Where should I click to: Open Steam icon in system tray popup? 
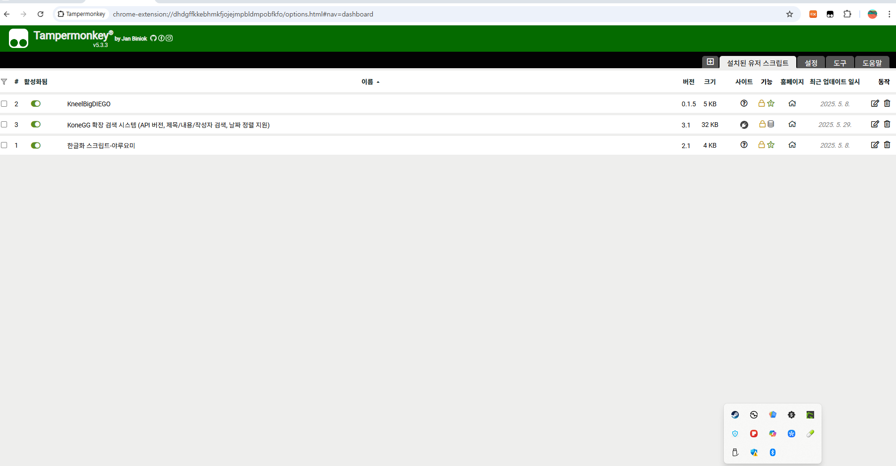click(735, 415)
